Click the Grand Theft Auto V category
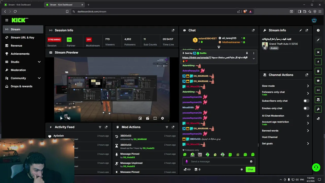This screenshot has height=183, width=325. [x=283, y=44]
